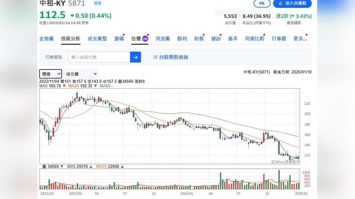Open the 股利 tab
This screenshot has height=199, width=355.
182,39
